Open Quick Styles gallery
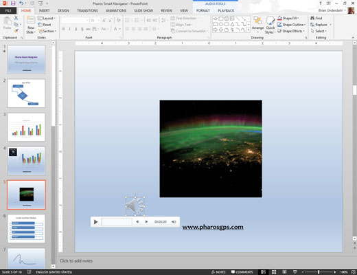This screenshot has height=275, width=357. coord(270,25)
